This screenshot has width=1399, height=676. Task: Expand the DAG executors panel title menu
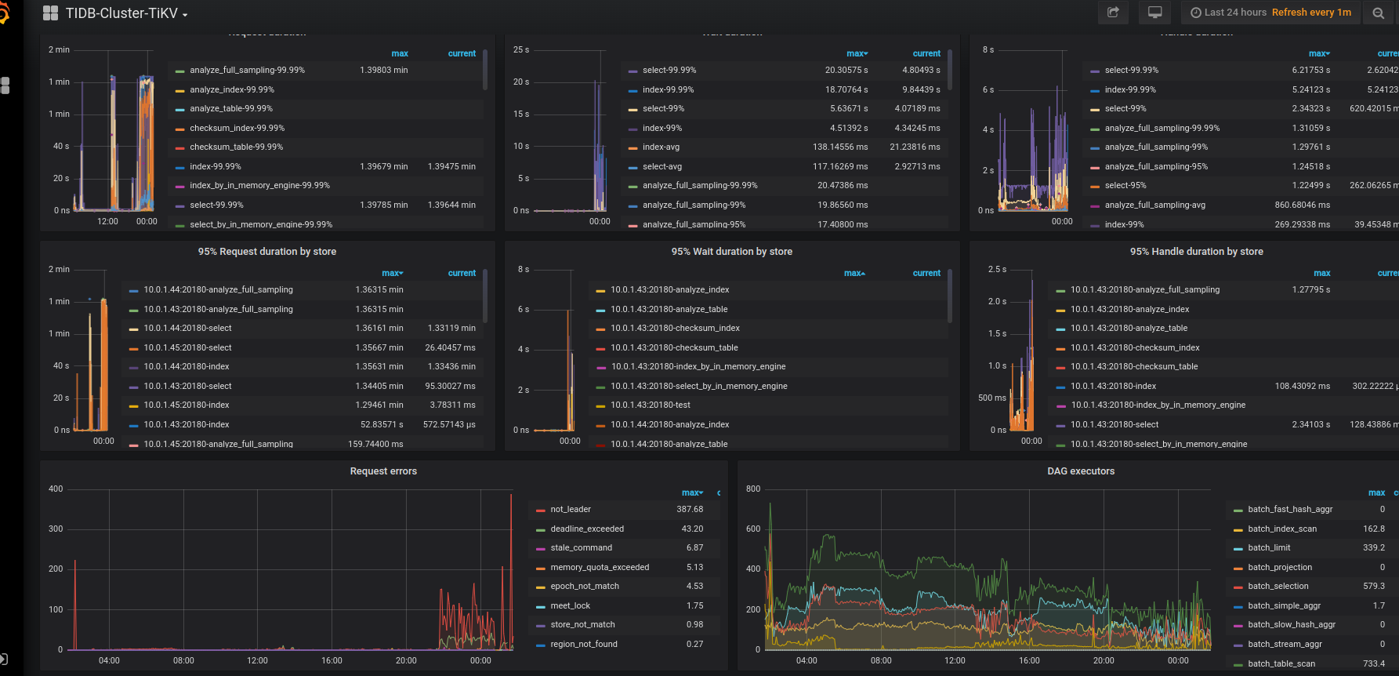pos(1080,471)
